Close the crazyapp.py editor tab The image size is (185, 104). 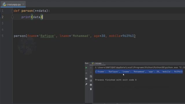coord(23,4)
